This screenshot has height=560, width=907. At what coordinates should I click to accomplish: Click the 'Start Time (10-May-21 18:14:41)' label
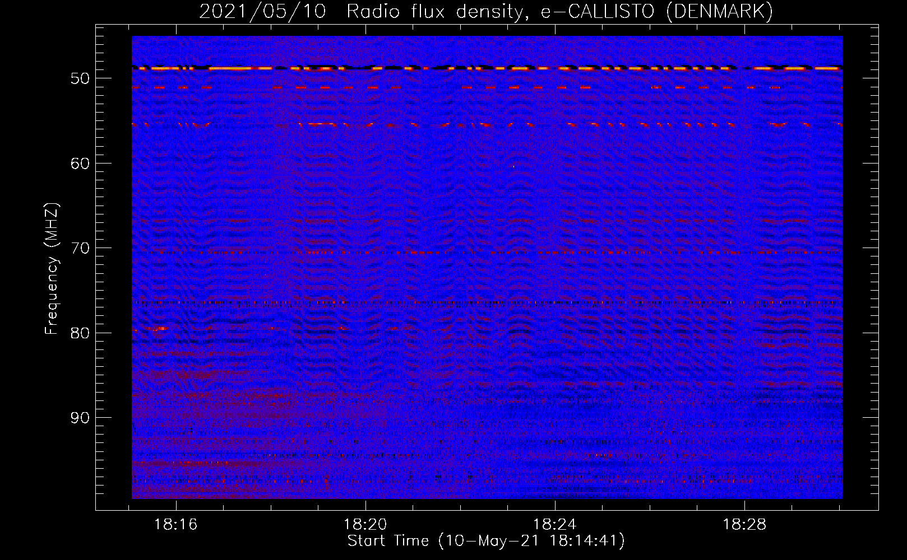click(x=486, y=541)
